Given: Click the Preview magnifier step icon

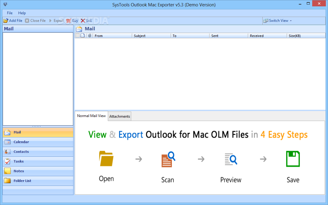Looking at the screenshot, I should (x=231, y=159).
